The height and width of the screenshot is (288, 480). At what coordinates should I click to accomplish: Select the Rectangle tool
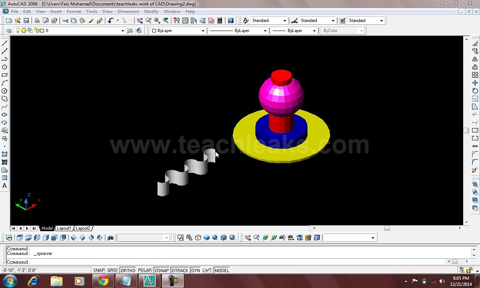[x=5, y=75]
